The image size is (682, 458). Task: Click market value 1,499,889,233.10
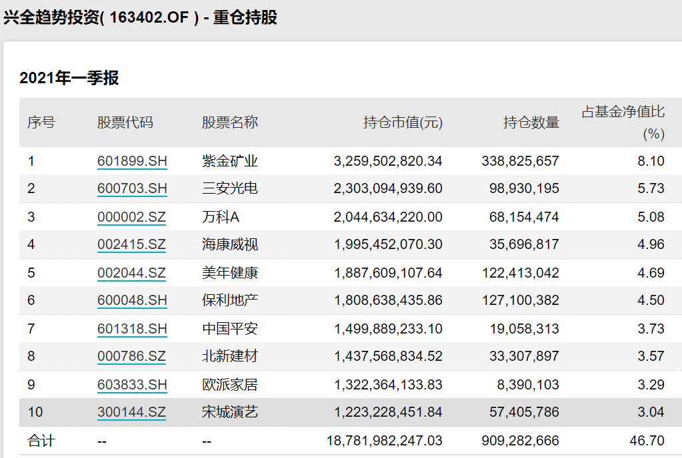(x=388, y=329)
